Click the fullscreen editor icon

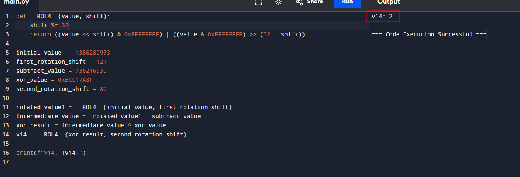point(258,2)
